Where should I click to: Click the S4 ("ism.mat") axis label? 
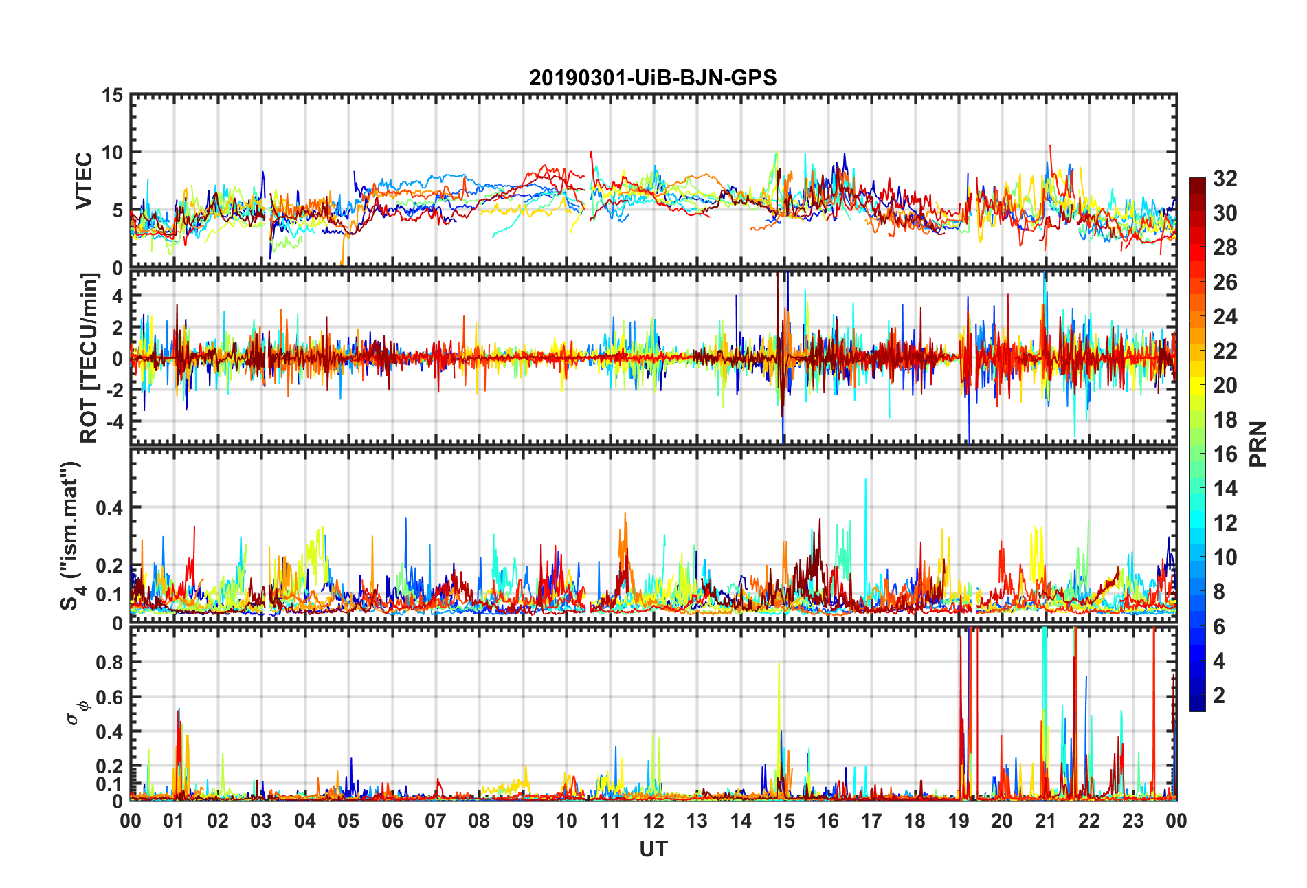pyautogui.click(x=70, y=535)
